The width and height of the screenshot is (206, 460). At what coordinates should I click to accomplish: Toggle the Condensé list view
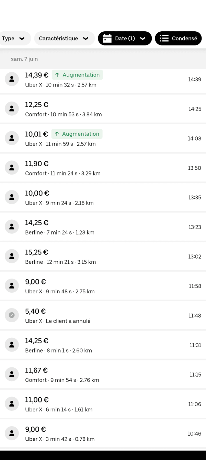click(x=178, y=38)
